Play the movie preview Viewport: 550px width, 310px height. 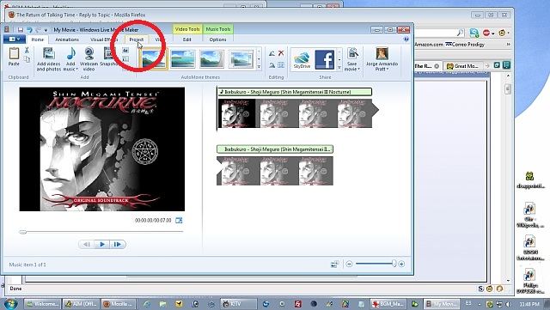point(102,244)
